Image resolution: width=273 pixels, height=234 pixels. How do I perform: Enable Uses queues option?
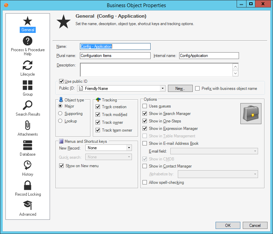[x=144, y=106]
